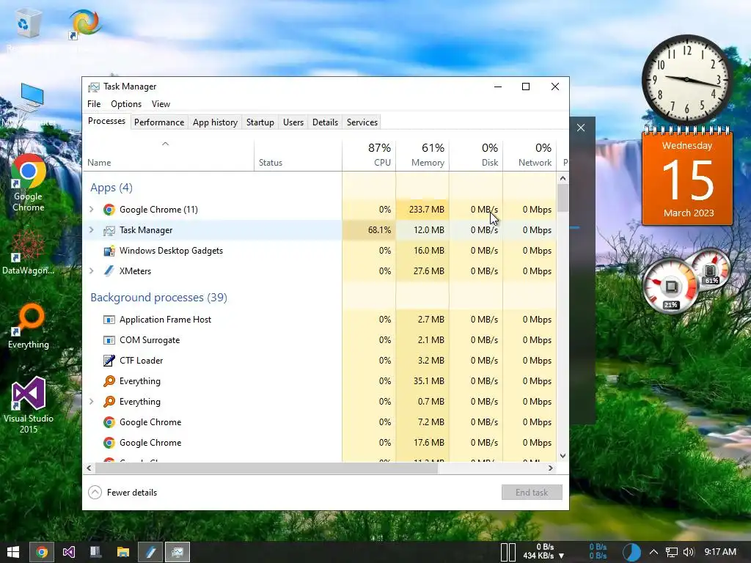Click the network tray icon
This screenshot has width=751, height=563.
coord(672,552)
